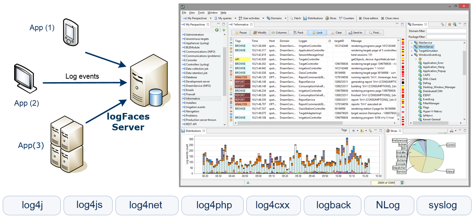Click the Send to button
The image size is (474, 218).
pyautogui.click(x=355, y=33)
